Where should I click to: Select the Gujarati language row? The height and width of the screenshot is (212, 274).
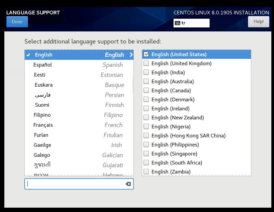tap(79, 165)
